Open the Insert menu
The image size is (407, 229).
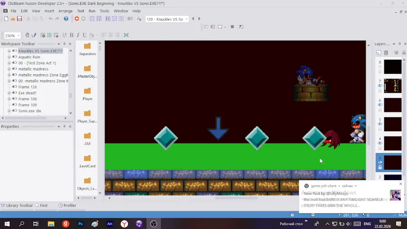[x=49, y=11]
